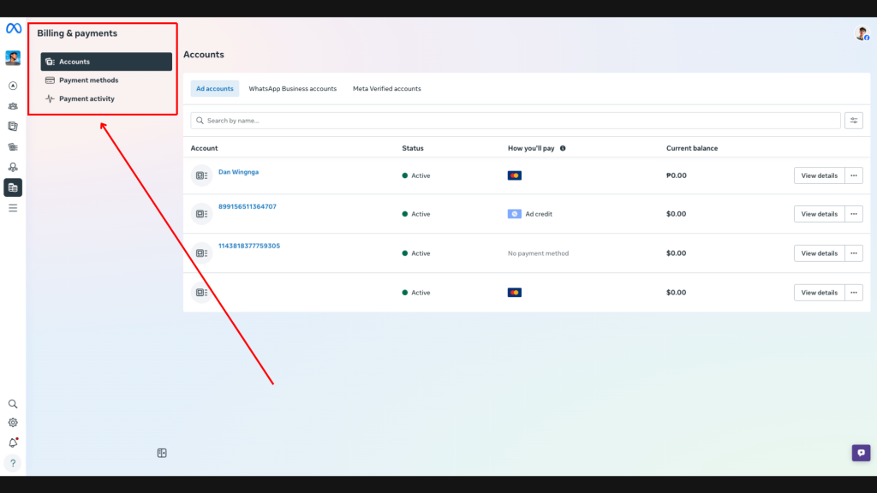877x493 pixels.
Task: Click the 'Current balance' column header
Action: pos(692,148)
